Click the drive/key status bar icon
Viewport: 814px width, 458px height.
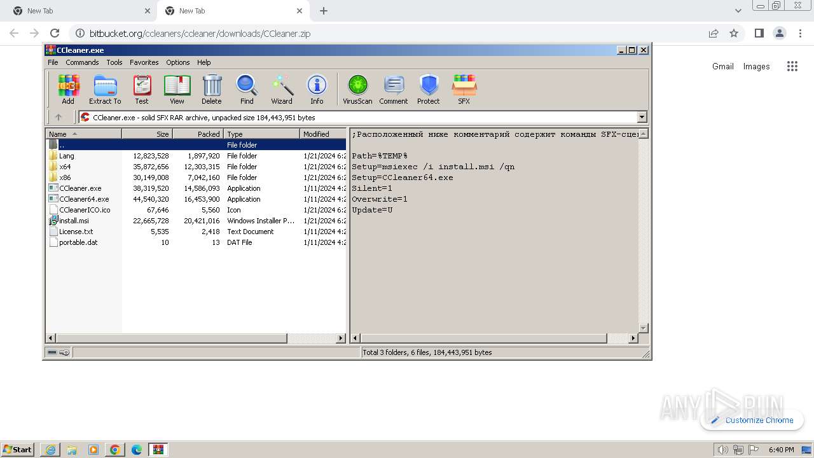coord(59,352)
